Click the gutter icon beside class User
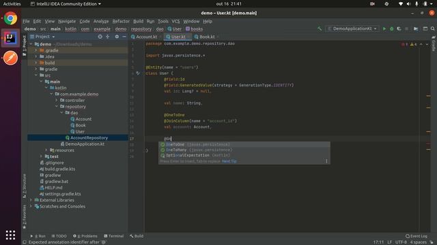 pos(138,73)
